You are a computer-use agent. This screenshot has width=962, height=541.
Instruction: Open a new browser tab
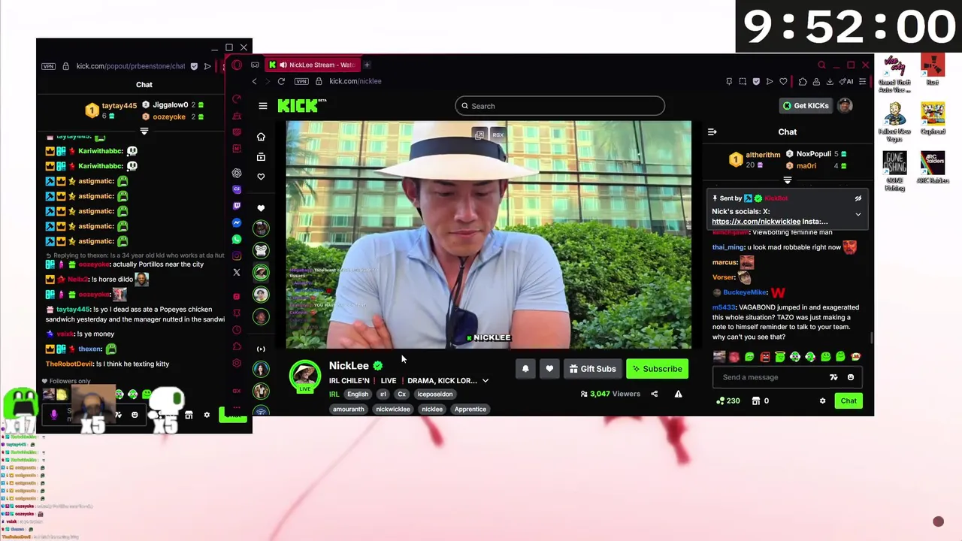pyautogui.click(x=367, y=65)
